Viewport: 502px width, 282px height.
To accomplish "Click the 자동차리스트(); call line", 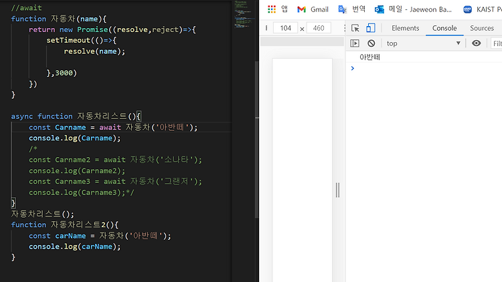I will [43, 214].
